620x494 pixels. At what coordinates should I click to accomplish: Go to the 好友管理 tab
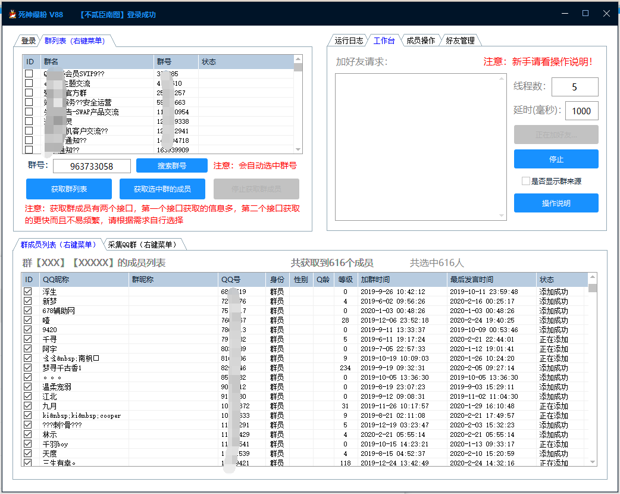pyautogui.click(x=460, y=40)
